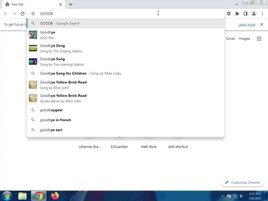Open the Learn more link
Image resolution: width=268 pixels, height=201 pixels.
click(x=247, y=24)
